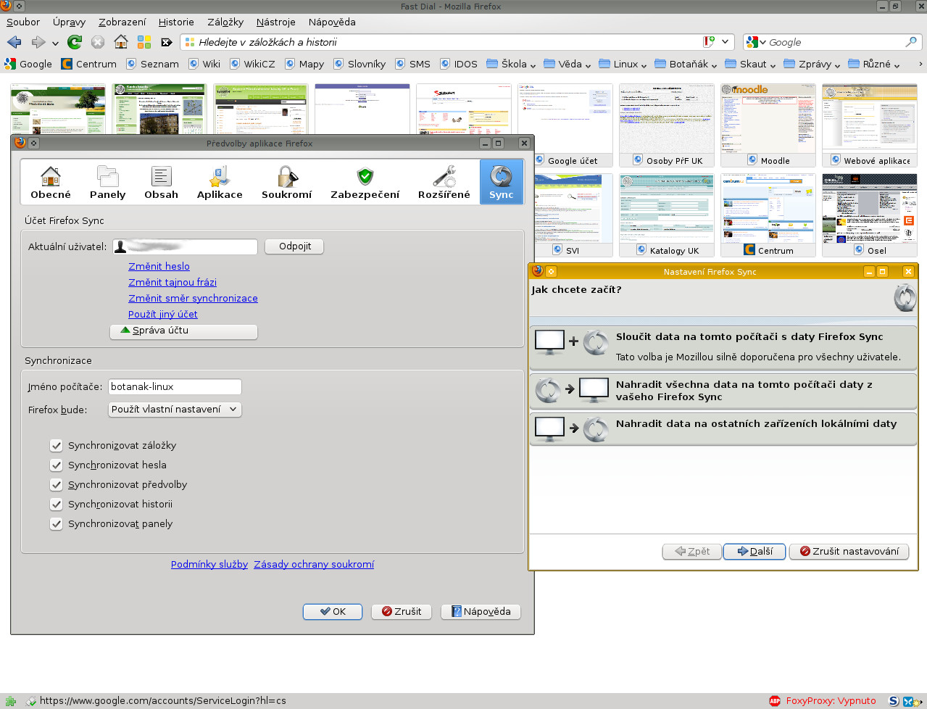Click in the Jméno počítače input field
927x709 pixels.
[x=175, y=387]
